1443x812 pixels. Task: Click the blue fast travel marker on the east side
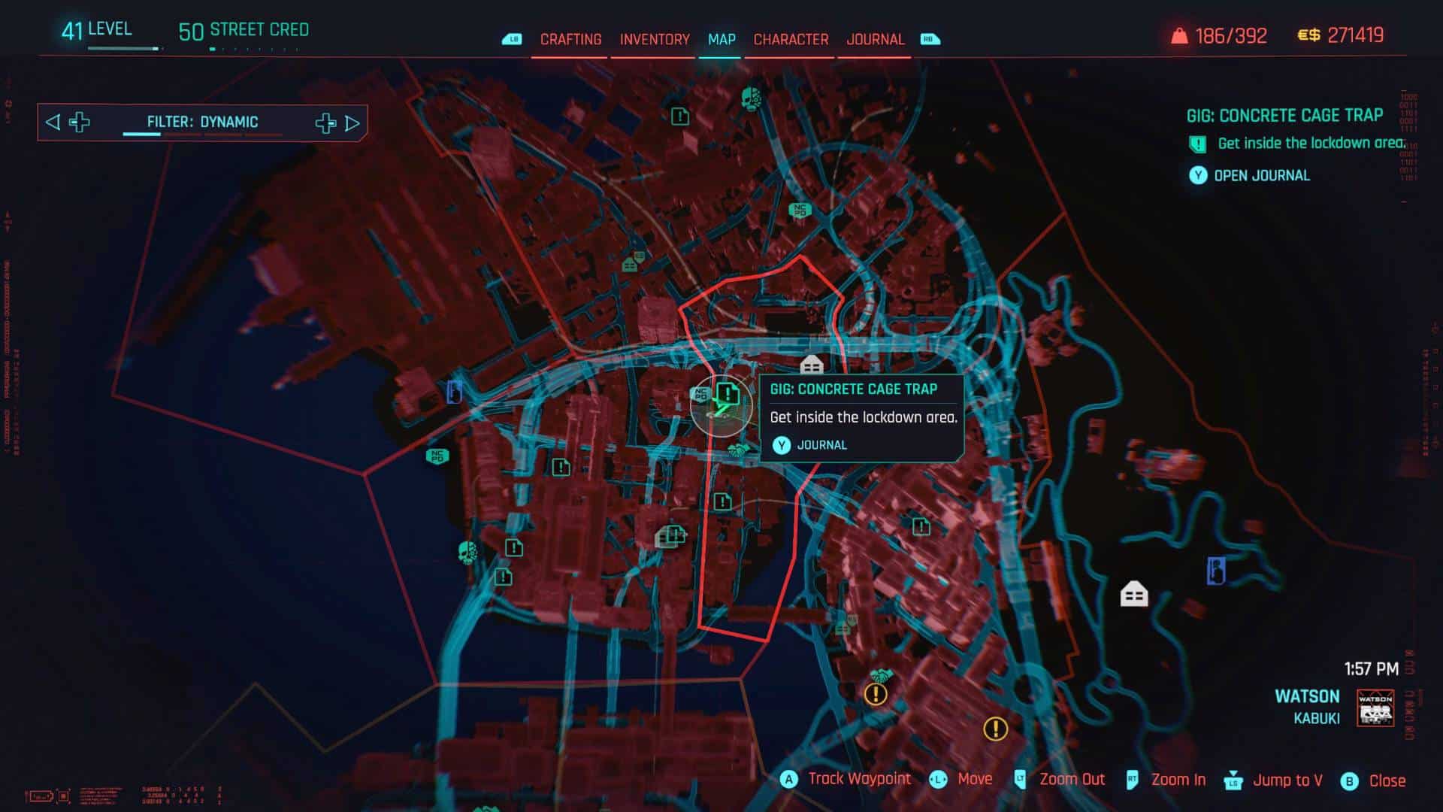pyautogui.click(x=1216, y=571)
